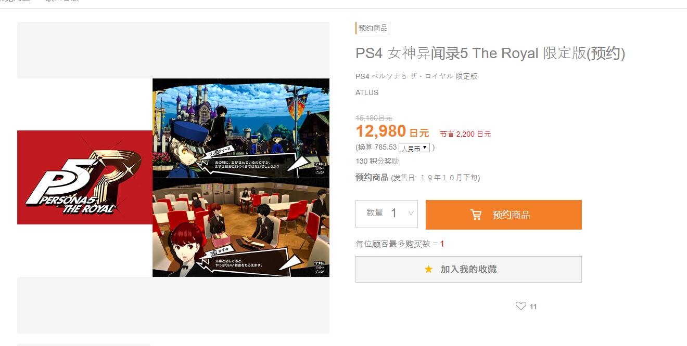Select the quantity value 1 field

[394, 213]
